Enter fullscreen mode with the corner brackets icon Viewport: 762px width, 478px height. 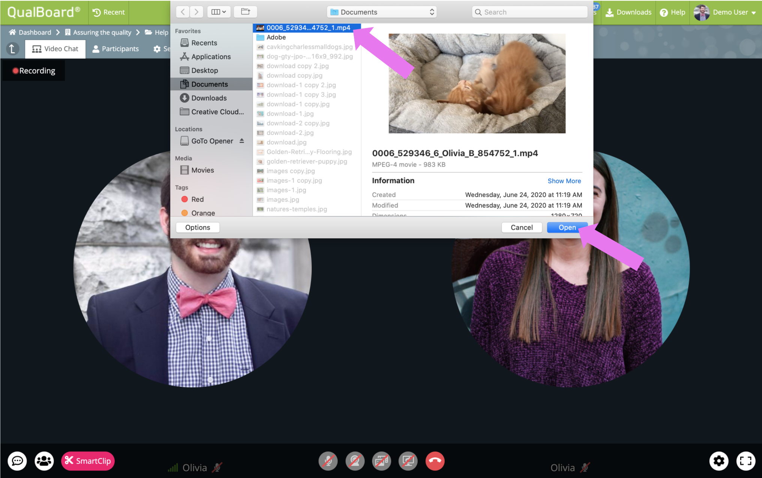745,461
